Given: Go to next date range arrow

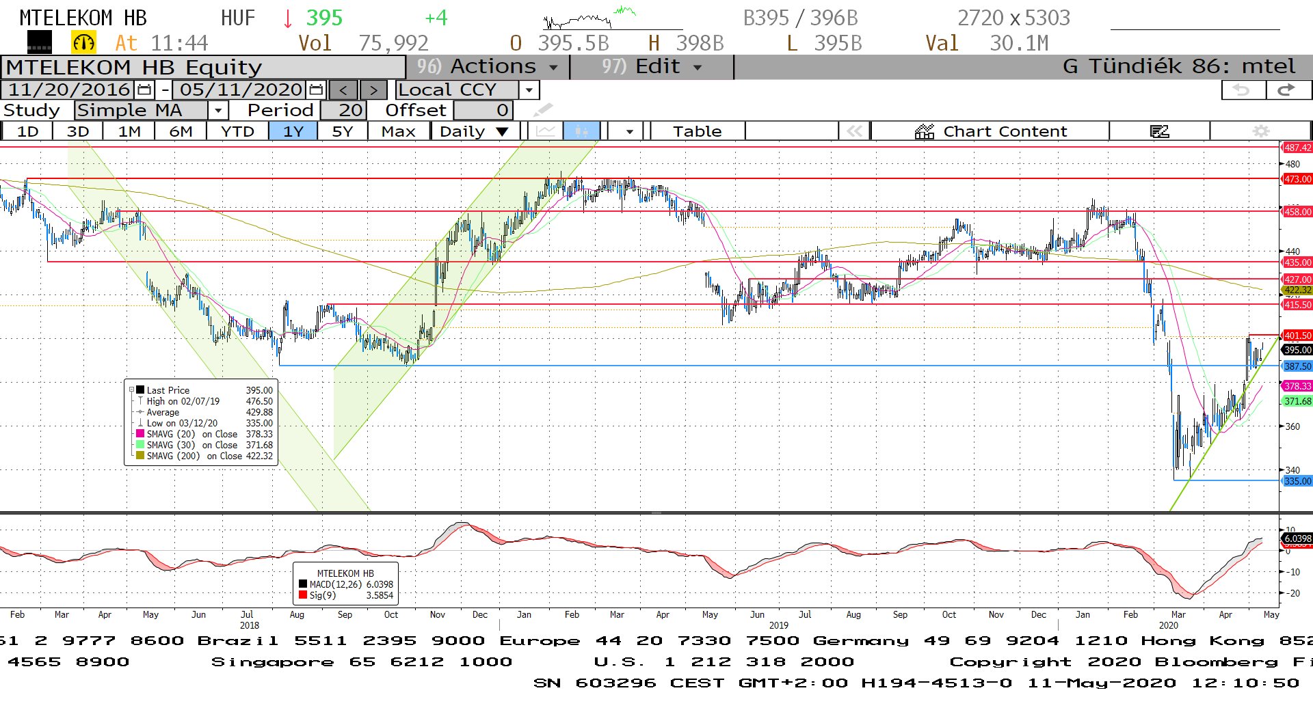Looking at the screenshot, I should coord(373,90).
